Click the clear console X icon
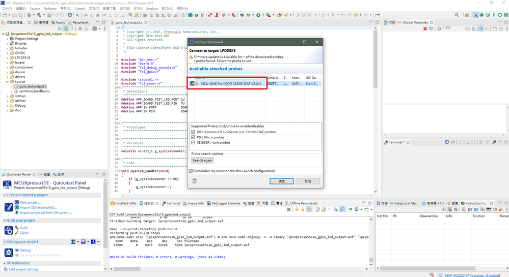 (x=288, y=209)
